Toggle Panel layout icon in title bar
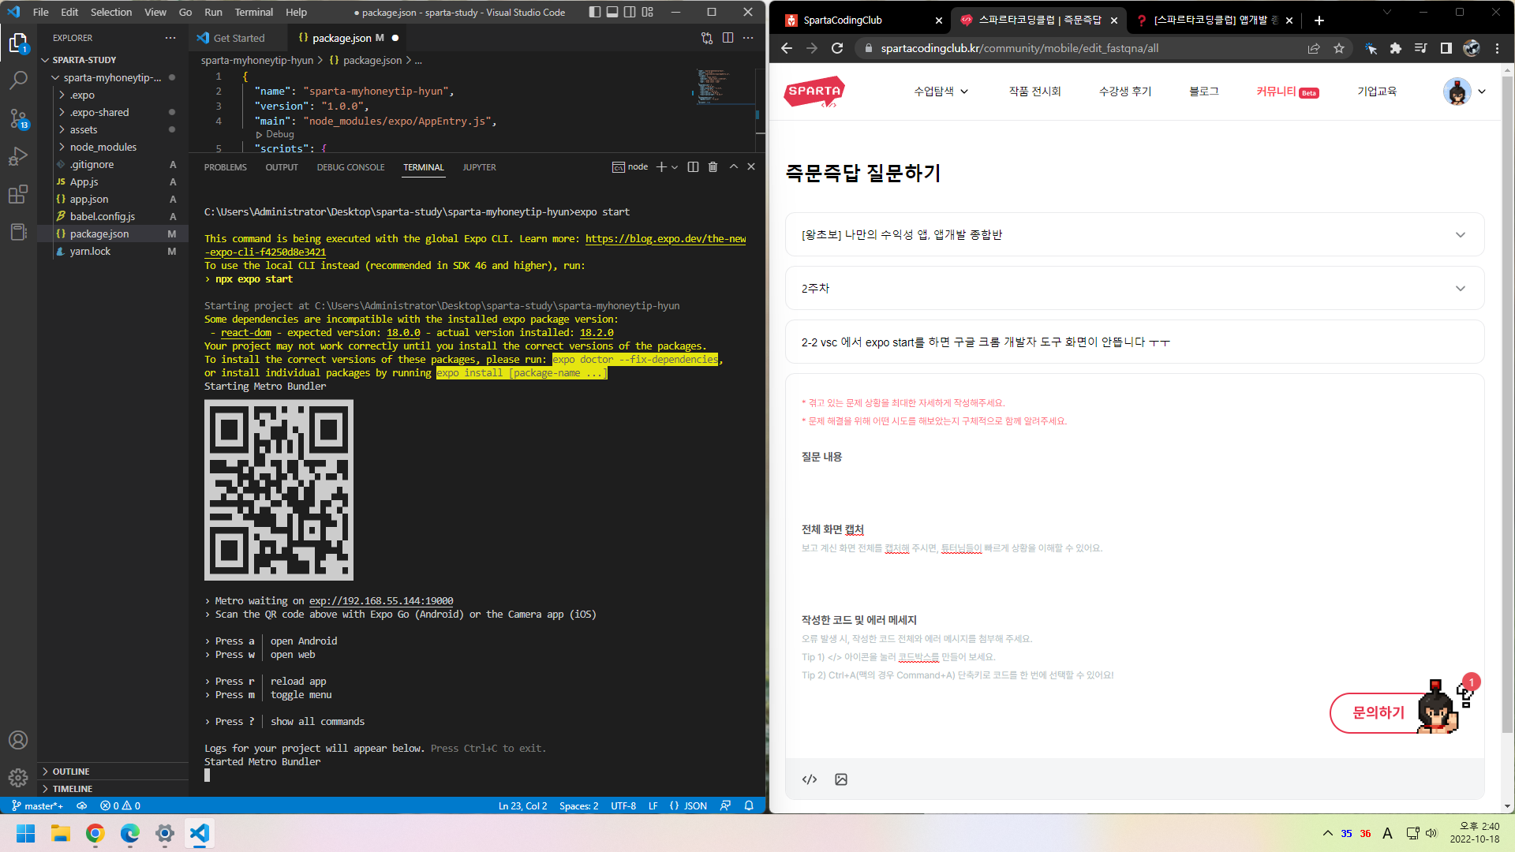Screen dimensions: 1515x852 (x=612, y=12)
